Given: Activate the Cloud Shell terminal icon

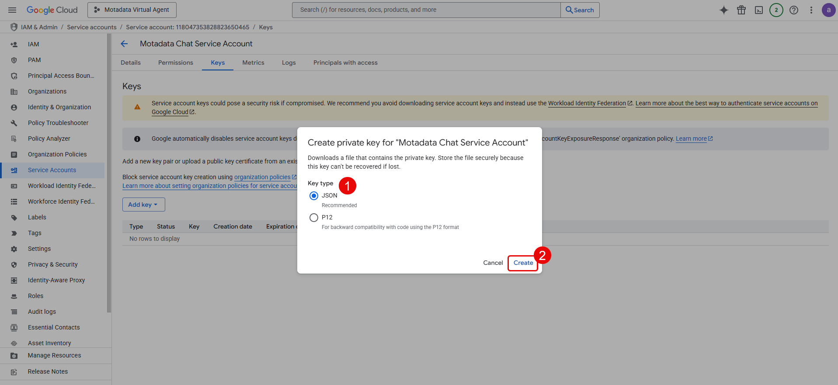Looking at the screenshot, I should (759, 10).
